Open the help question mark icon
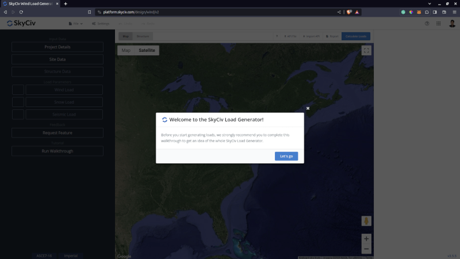The height and width of the screenshot is (259, 460). tap(427, 24)
